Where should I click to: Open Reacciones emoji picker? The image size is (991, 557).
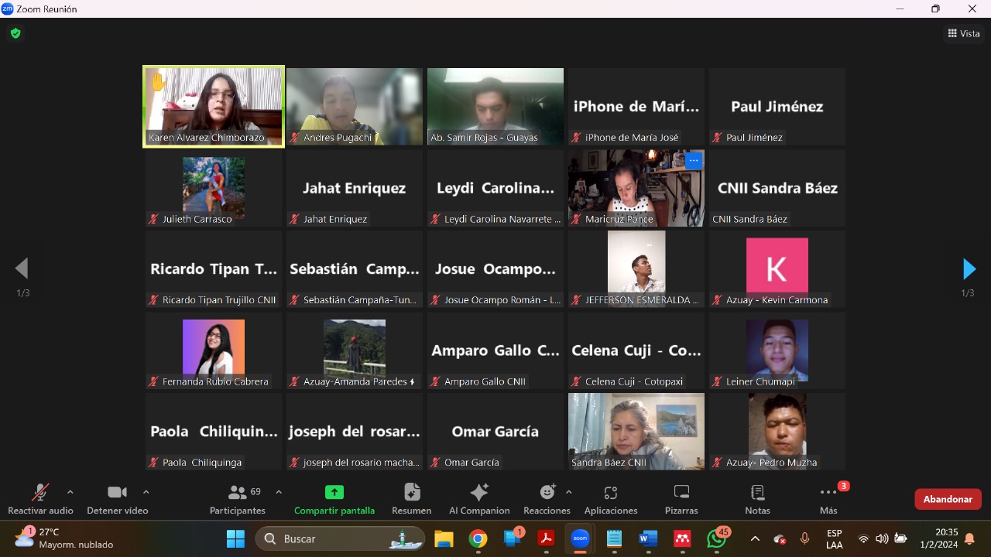click(547, 499)
